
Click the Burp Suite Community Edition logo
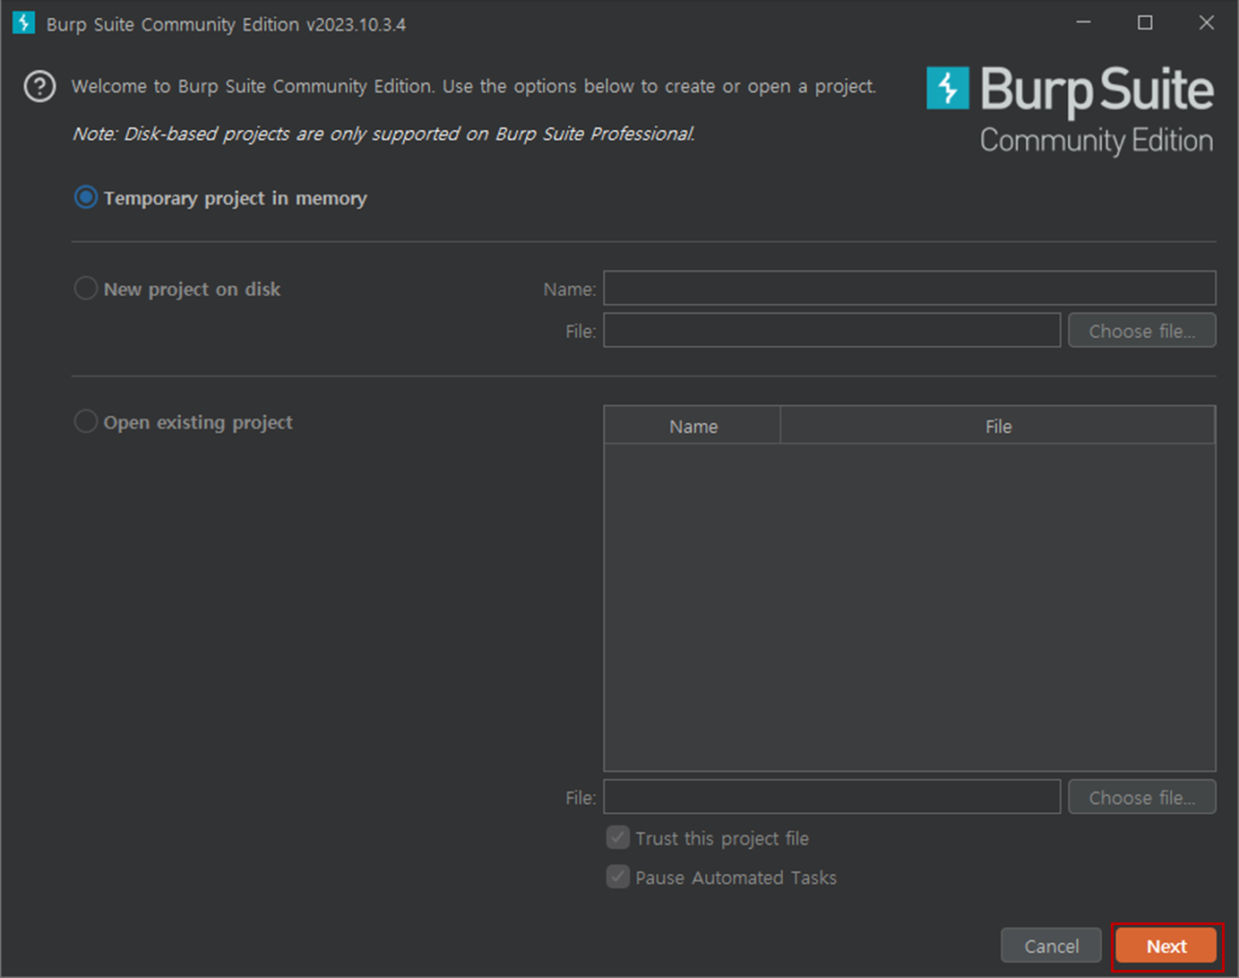pos(1071,111)
